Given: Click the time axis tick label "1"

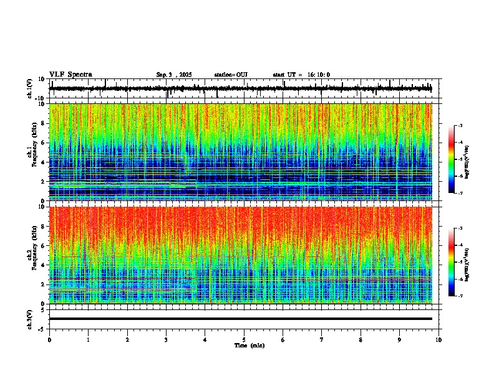Looking at the screenshot, I should pos(88,340).
